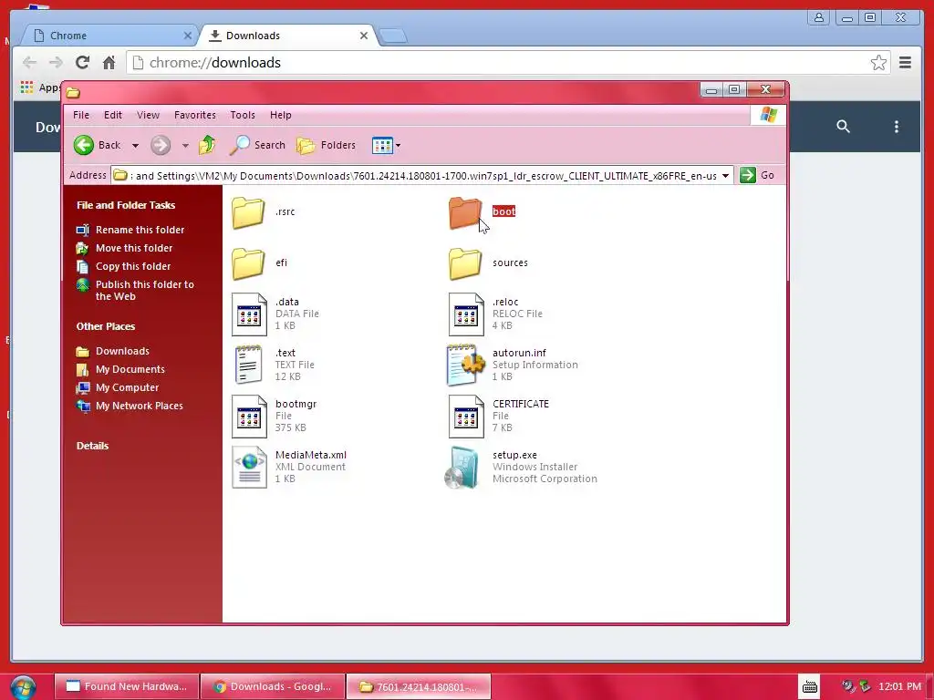This screenshot has height=700, width=934.
Task: Open My Documents in Other Places
Action: coord(130,370)
